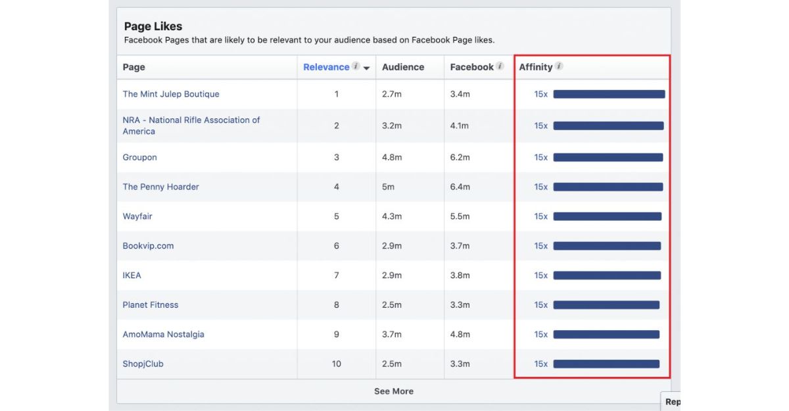Click the Page Likes section heading

tap(153, 26)
